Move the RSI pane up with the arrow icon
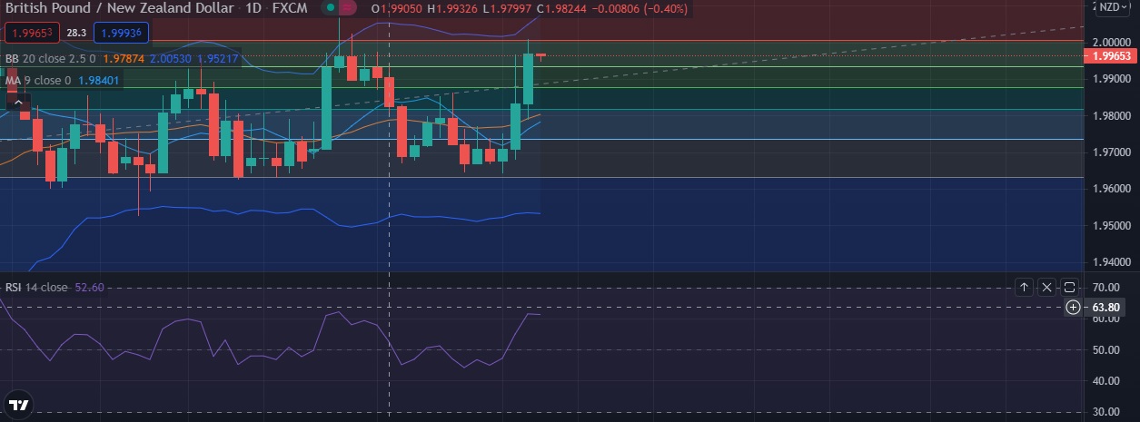 click(1024, 288)
